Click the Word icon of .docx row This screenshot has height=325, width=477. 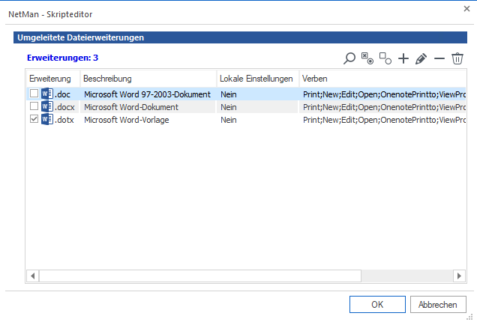[47, 107]
